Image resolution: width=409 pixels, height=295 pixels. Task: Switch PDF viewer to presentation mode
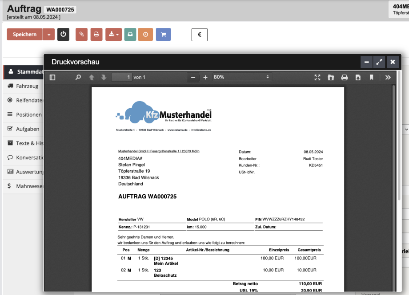point(317,77)
